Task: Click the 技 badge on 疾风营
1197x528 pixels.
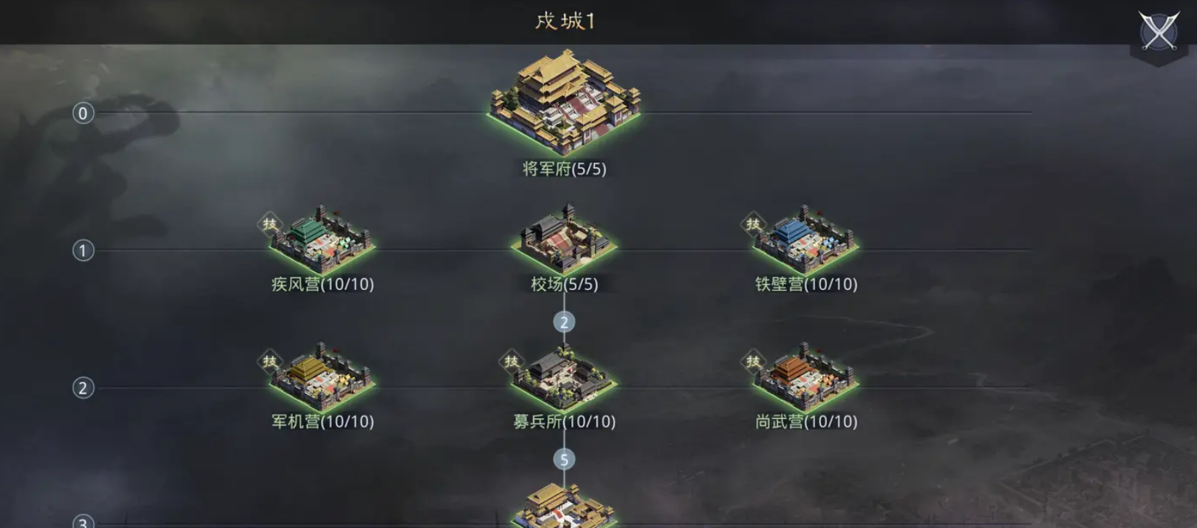Action: pos(269,223)
